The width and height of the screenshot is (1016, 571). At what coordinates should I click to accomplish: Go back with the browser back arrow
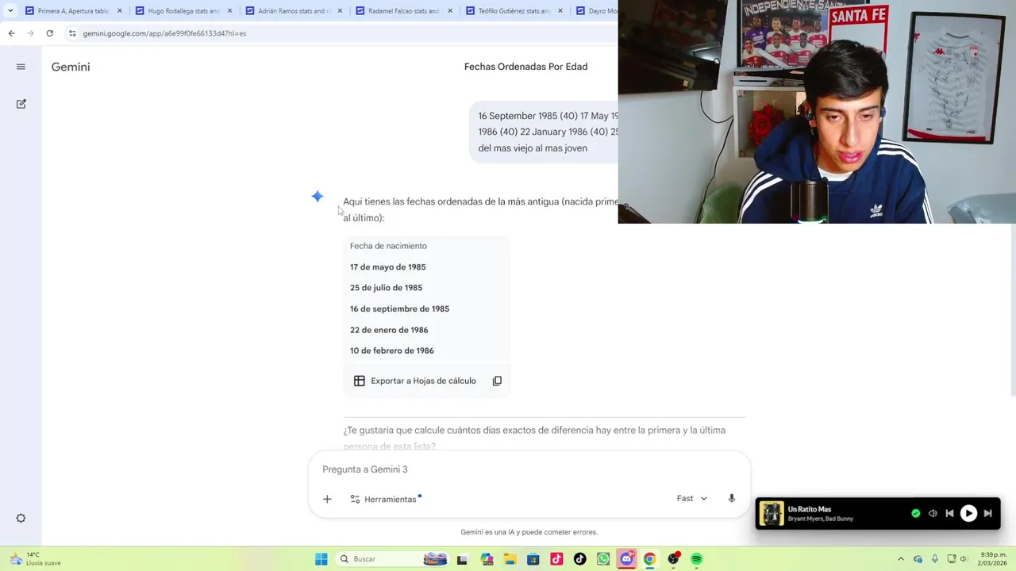coord(11,33)
